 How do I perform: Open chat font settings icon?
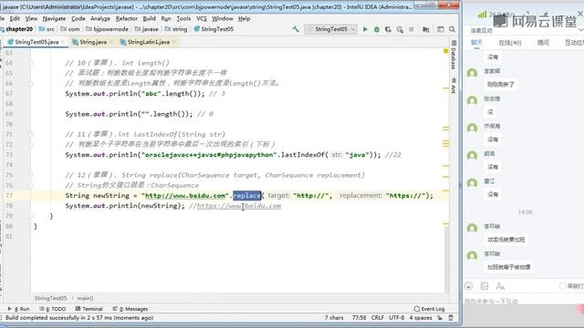(500, 285)
